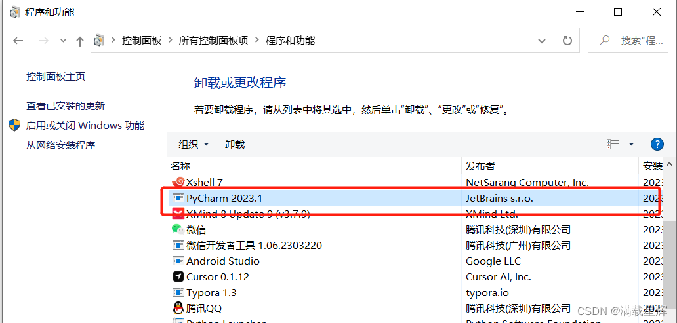Screen dimensions: 677x323
Task: Select 微信 program row
Action: click(x=415, y=229)
